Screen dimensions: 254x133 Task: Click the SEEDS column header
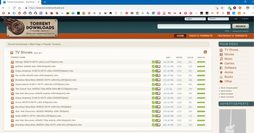(x=179, y=58)
